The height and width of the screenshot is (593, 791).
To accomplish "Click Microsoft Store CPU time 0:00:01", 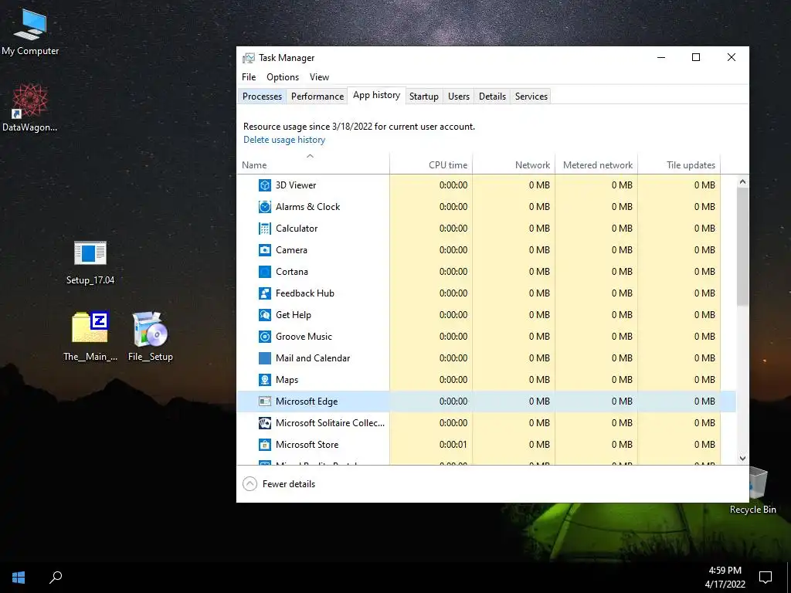I will [453, 445].
